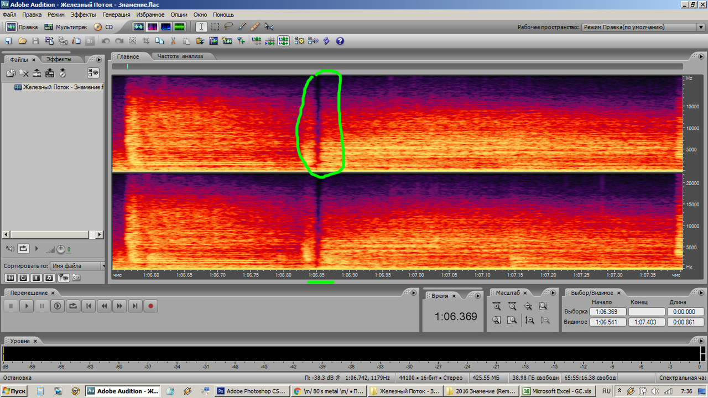Select file Железный Поток - Знамение in list

58,87
